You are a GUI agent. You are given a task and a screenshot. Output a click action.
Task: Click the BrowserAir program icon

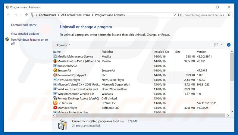click(55, 71)
